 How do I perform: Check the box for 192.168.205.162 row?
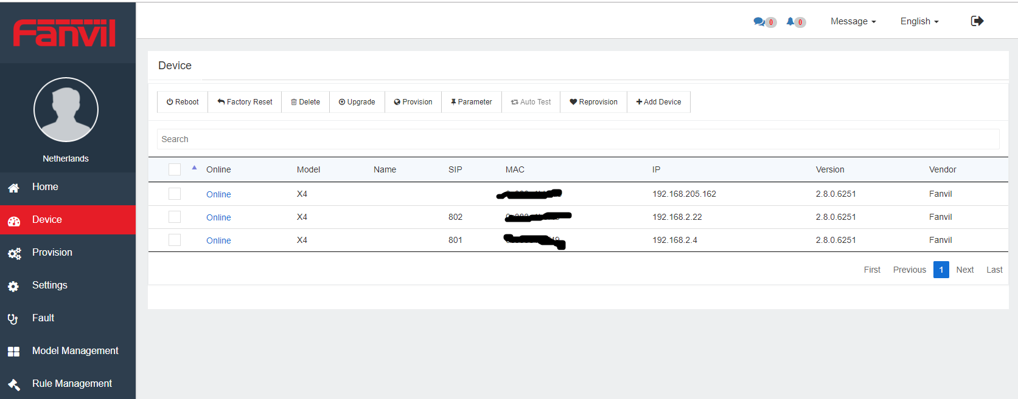coord(175,194)
